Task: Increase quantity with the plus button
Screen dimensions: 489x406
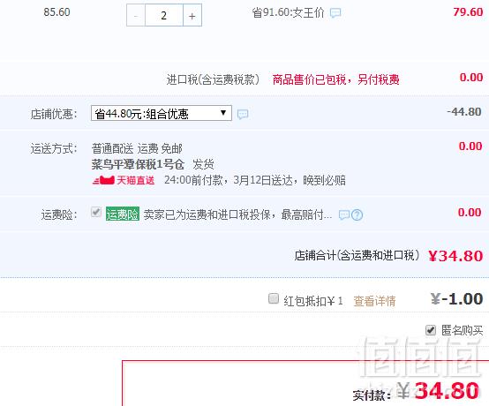Action: [x=192, y=15]
